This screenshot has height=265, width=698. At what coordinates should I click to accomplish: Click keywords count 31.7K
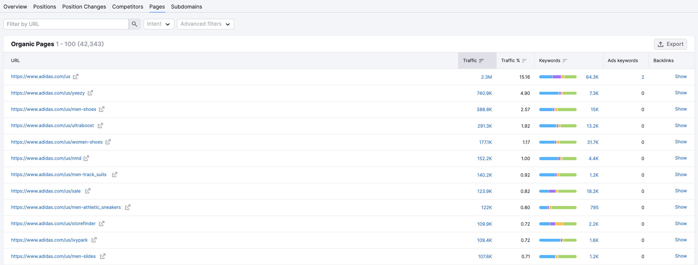(x=593, y=142)
